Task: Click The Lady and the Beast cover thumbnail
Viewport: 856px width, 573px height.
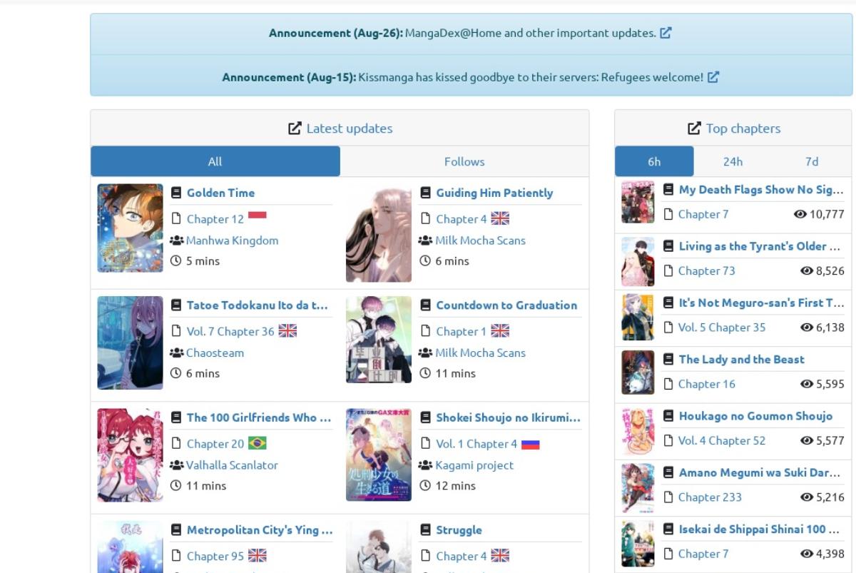Action: (638, 372)
